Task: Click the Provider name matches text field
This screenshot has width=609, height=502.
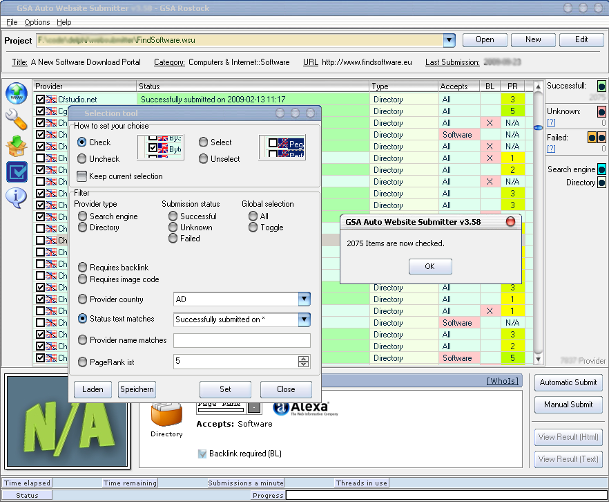Action: point(242,340)
